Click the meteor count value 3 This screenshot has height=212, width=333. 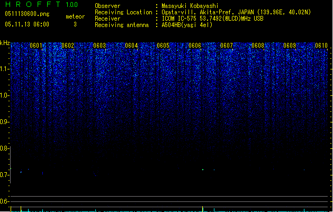click(75, 24)
